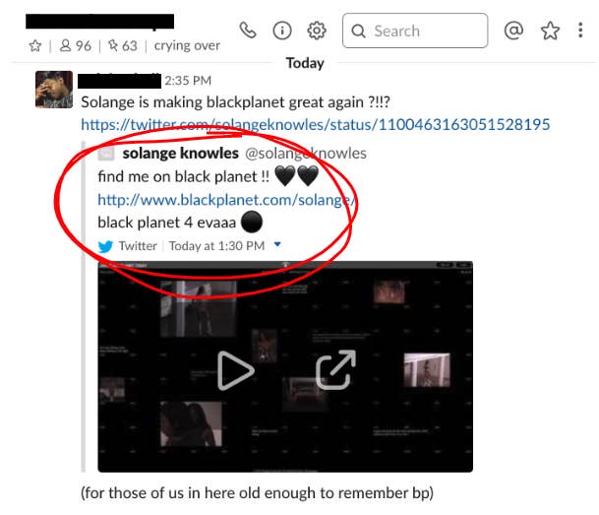
Task: Open starred items star icon
Action: pos(550,31)
